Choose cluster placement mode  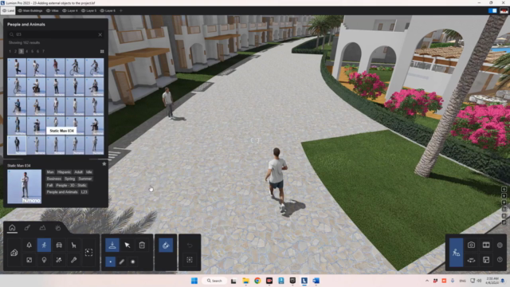133,261
